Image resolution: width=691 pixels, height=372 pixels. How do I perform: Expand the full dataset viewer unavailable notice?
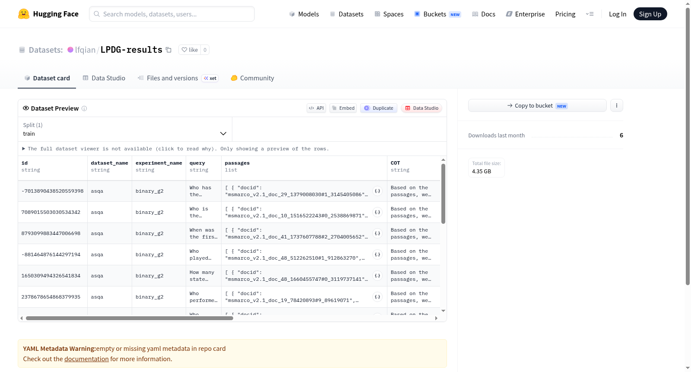pos(176,149)
